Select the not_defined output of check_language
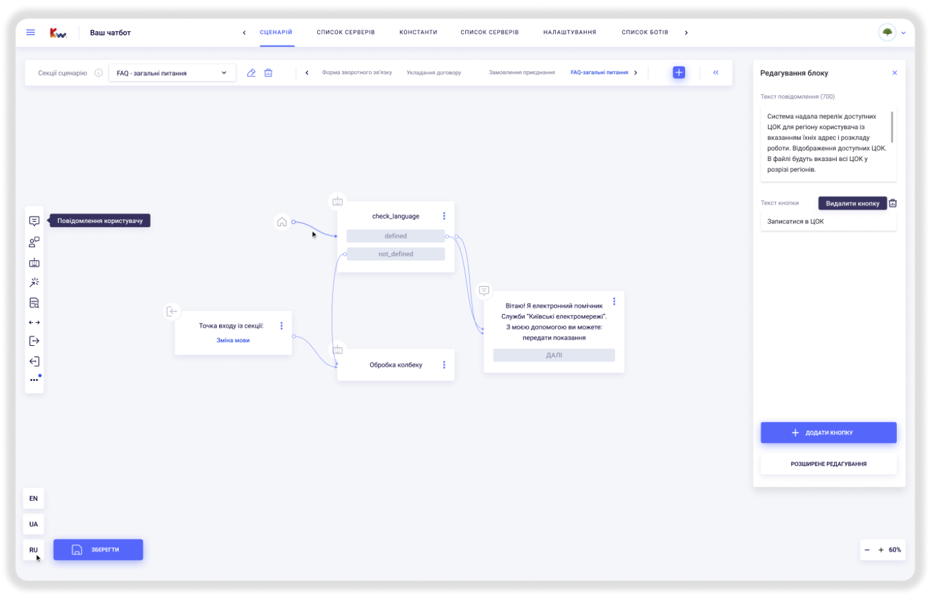Image resolution: width=933 pixels, height=600 pixels. (395, 254)
